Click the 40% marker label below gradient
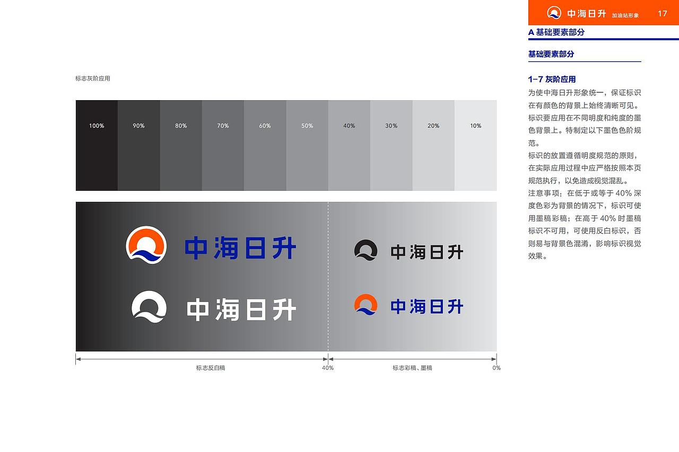679x452 pixels. (x=328, y=368)
